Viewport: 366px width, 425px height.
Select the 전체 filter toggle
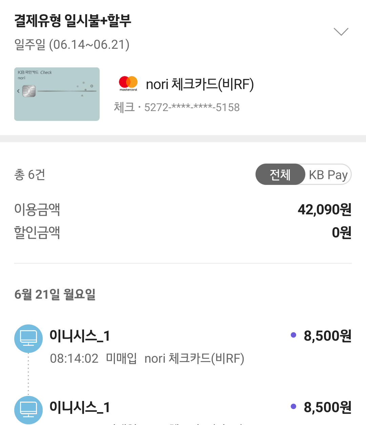tap(280, 174)
